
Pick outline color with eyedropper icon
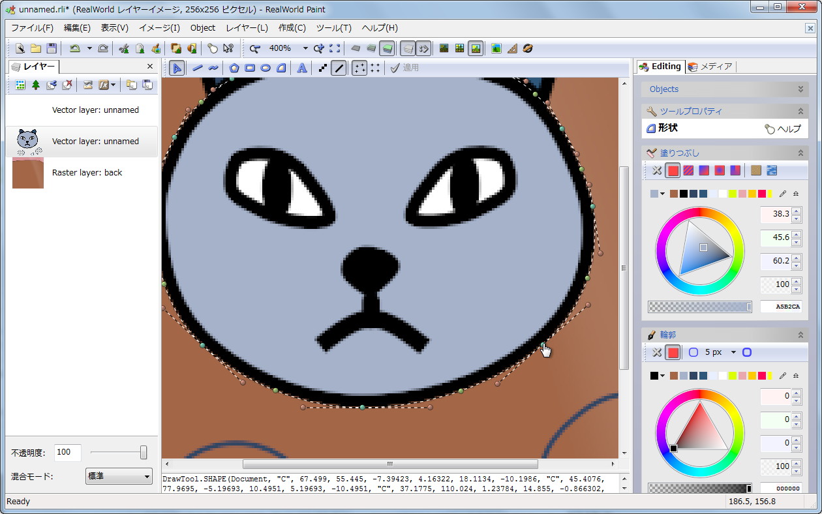click(783, 376)
